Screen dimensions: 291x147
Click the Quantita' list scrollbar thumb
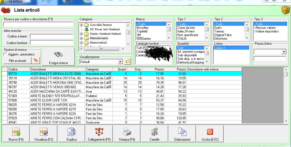tap(206, 53)
